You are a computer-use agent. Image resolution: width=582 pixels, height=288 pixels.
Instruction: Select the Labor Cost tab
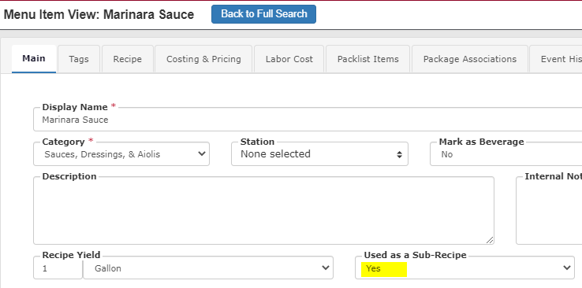click(x=289, y=59)
